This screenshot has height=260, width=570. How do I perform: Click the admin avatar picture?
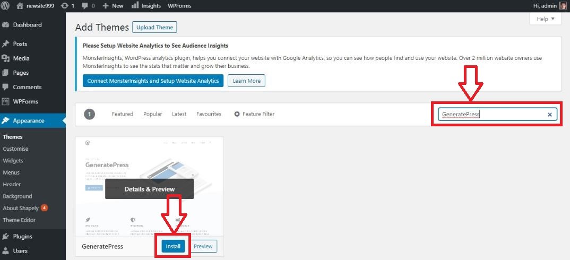(563, 6)
